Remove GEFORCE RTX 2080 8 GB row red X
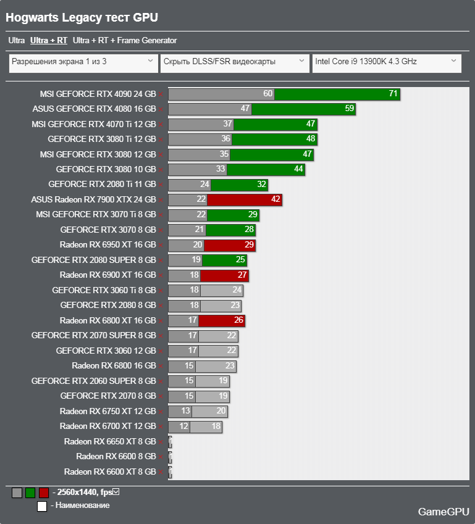Viewport: 475px width, 524px height. pos(161,306)
